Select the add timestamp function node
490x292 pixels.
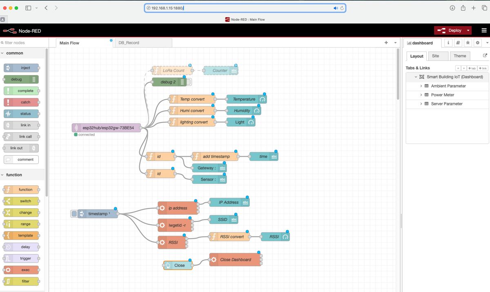coord(216,156)
